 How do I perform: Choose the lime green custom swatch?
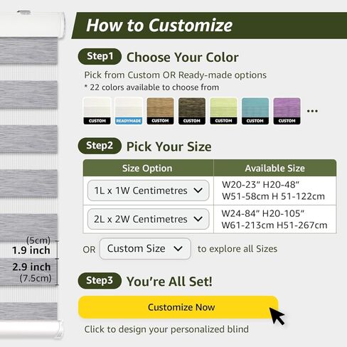[223, 111]
